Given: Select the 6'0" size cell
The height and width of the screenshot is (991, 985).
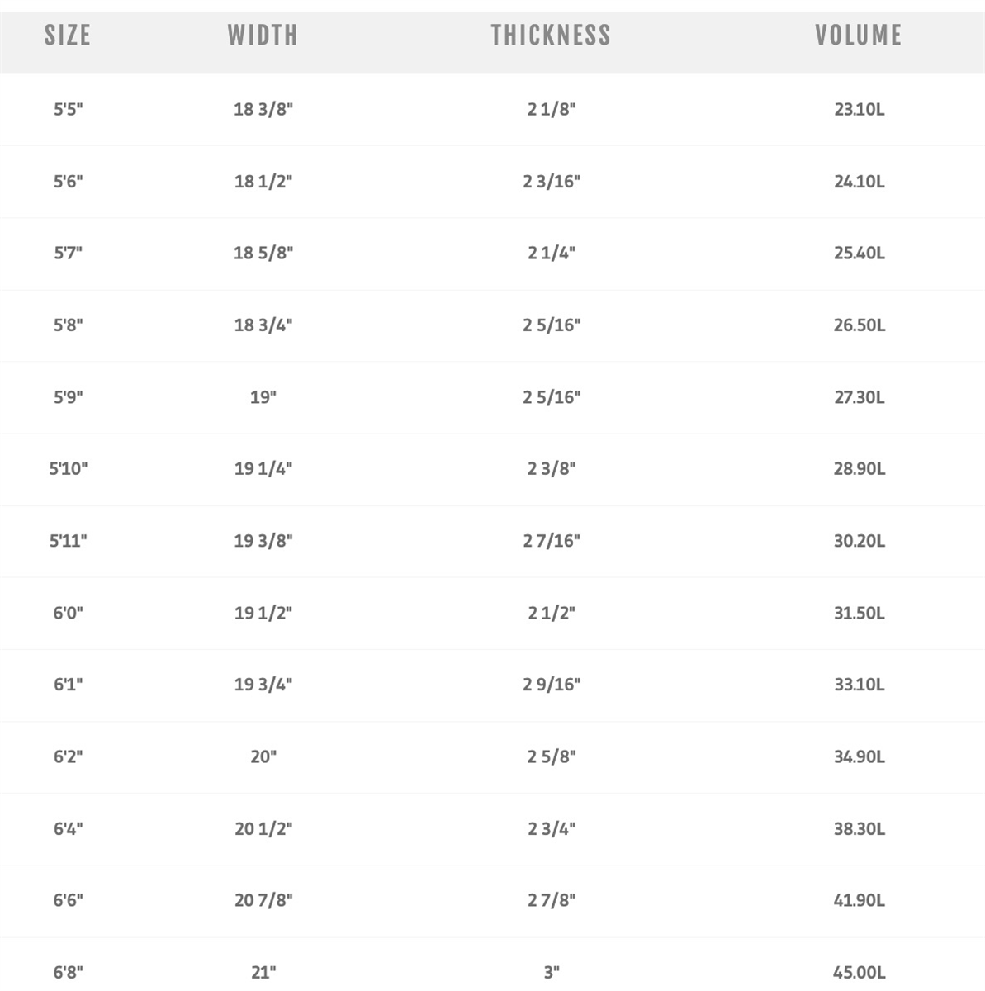Looking at the screenshot, I should point(69,613).
